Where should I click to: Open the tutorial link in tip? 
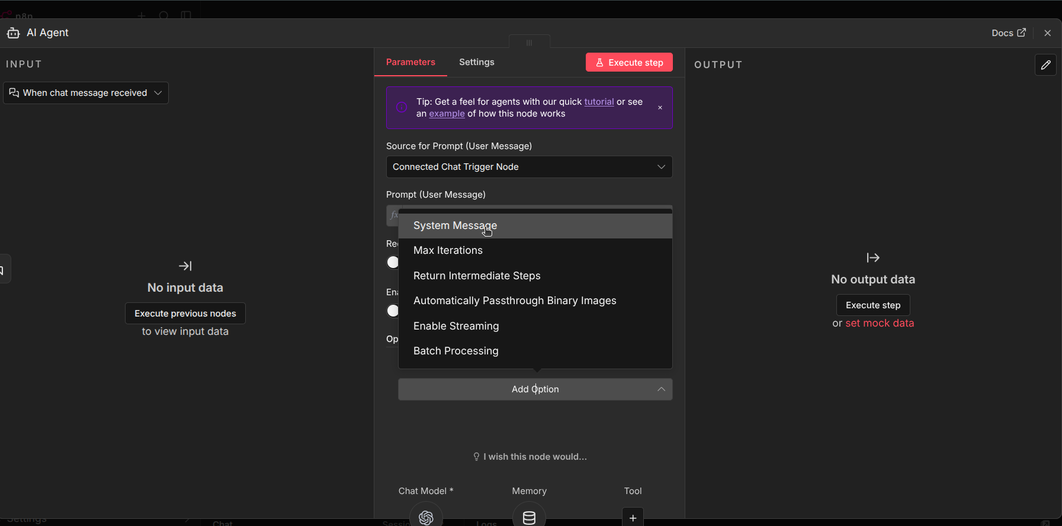[599, 102]
